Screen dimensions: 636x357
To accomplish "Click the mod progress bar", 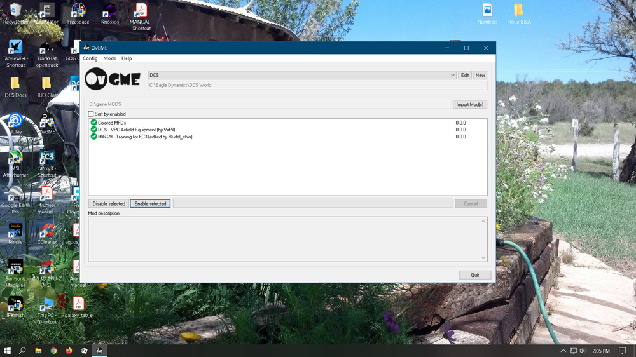I will click(313, 204).
